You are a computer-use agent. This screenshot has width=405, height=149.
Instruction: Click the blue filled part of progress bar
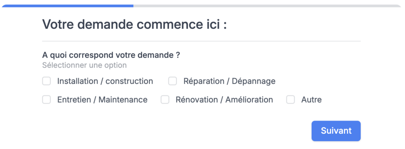click(68, 6)
